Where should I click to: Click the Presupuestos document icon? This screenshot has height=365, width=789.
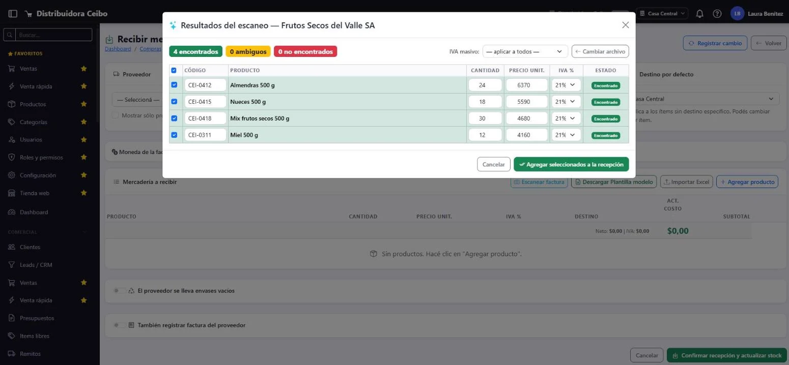(x=11, y=318)
